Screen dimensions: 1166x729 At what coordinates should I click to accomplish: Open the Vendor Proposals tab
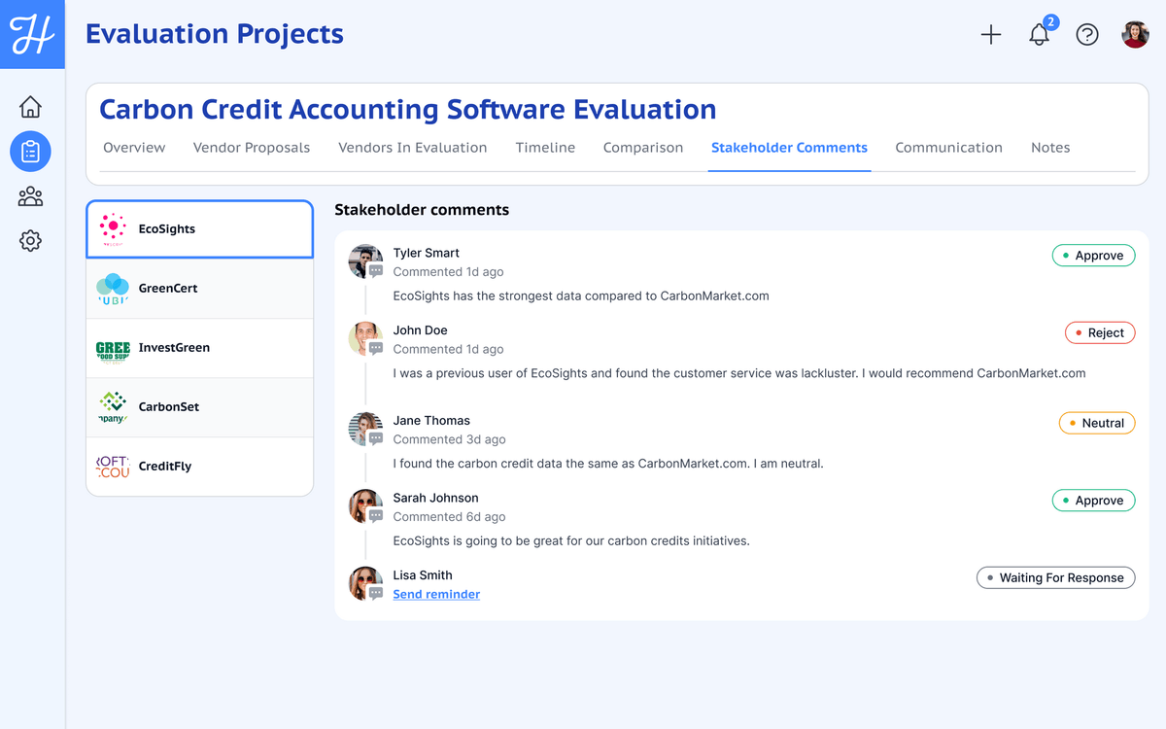pyautogui.click(x=251, y=148)
